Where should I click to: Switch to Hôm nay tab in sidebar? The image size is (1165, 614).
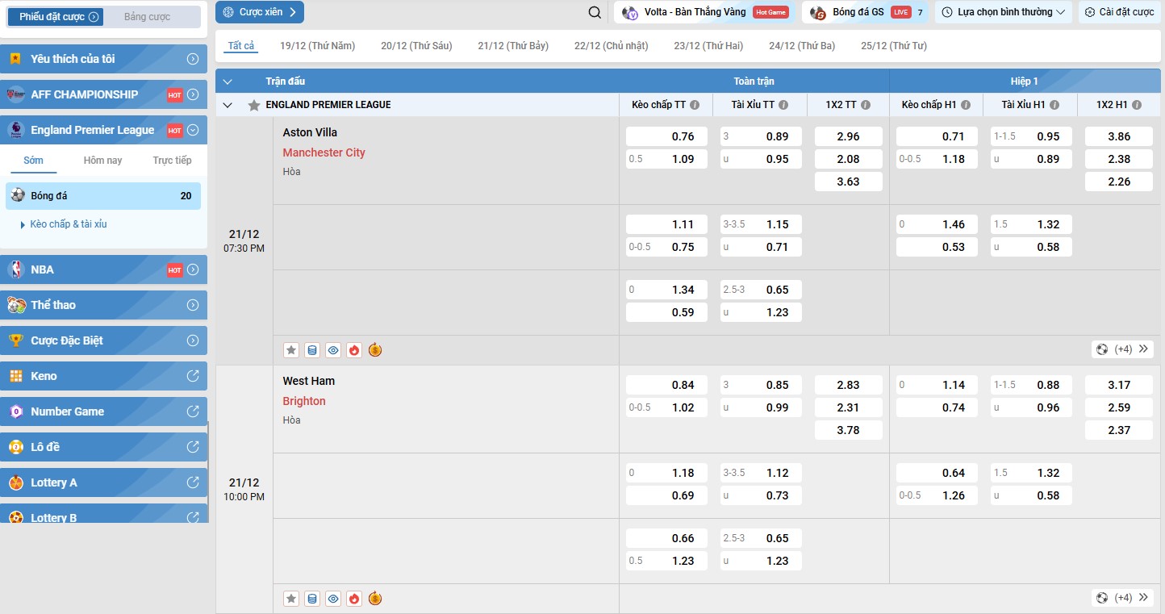coord(103,160)
